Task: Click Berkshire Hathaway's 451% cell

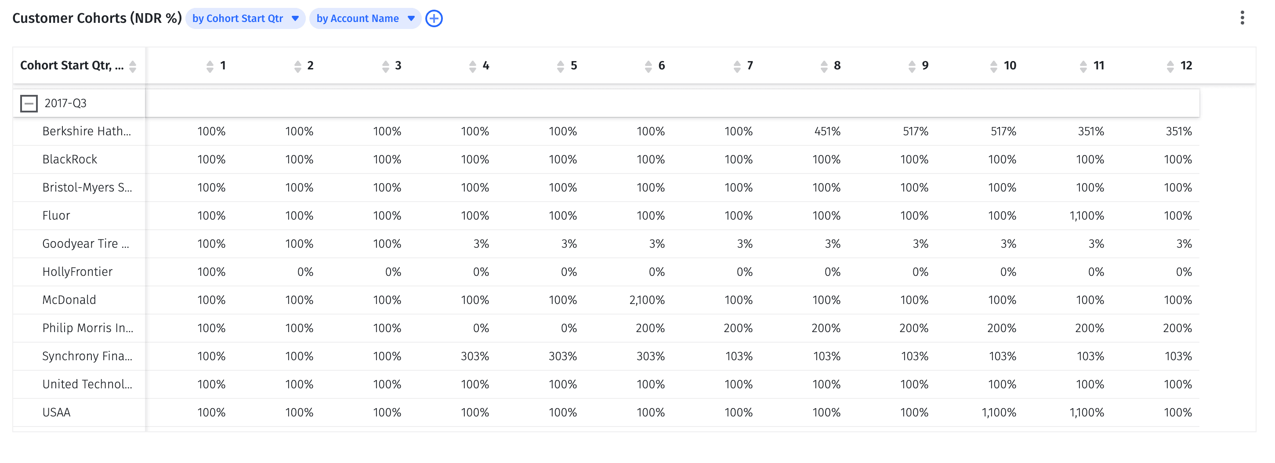Action: tap(828, 131)
